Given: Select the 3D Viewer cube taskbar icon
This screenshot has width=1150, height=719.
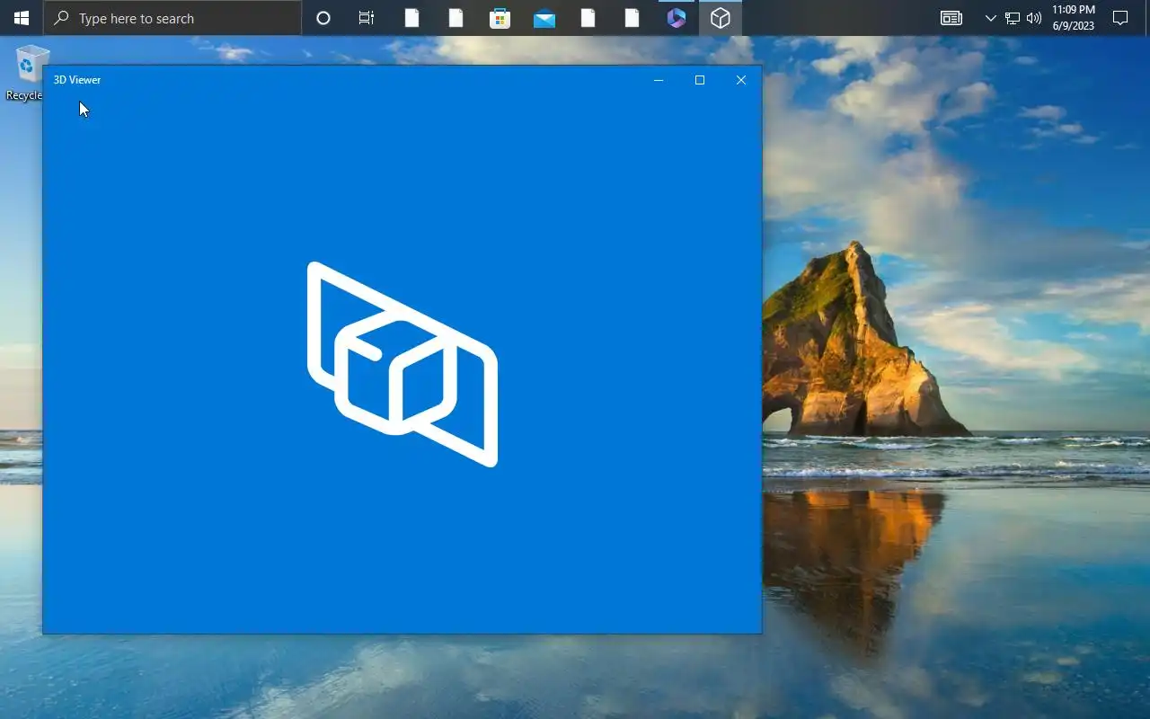Looking at the screenshot, I should pyautogui.click(x=721, y=18).
